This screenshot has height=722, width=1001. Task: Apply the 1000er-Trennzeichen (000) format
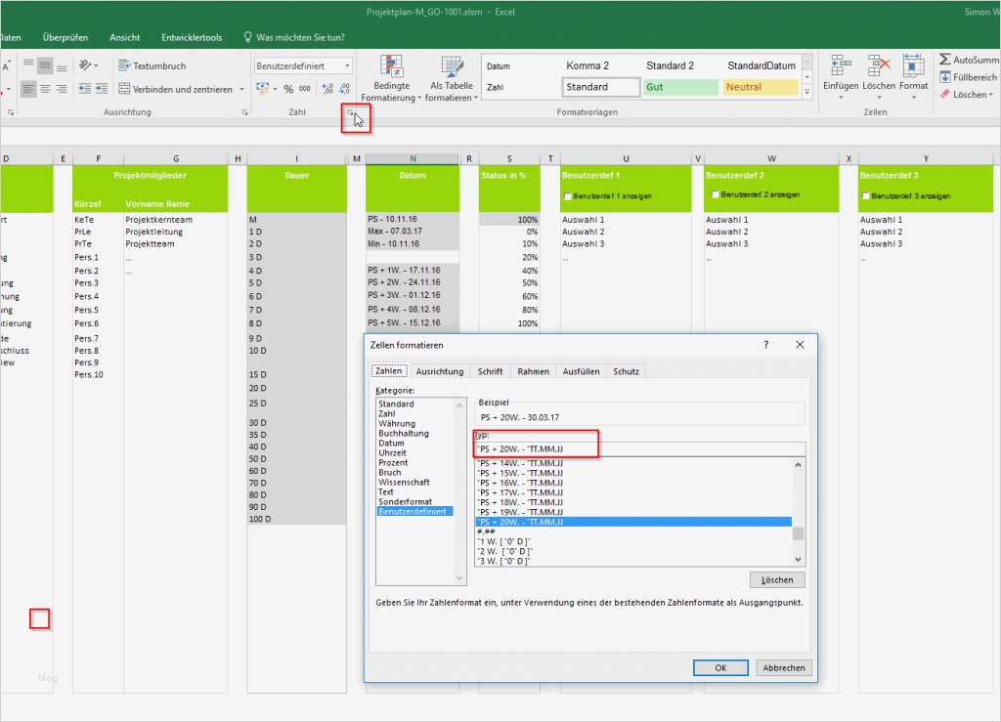pyautogui.click(x=306, y=88)
